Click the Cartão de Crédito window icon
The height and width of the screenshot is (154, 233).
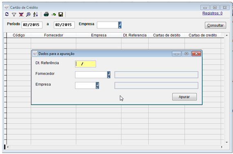pyautogui.click(x=6, y=7)
